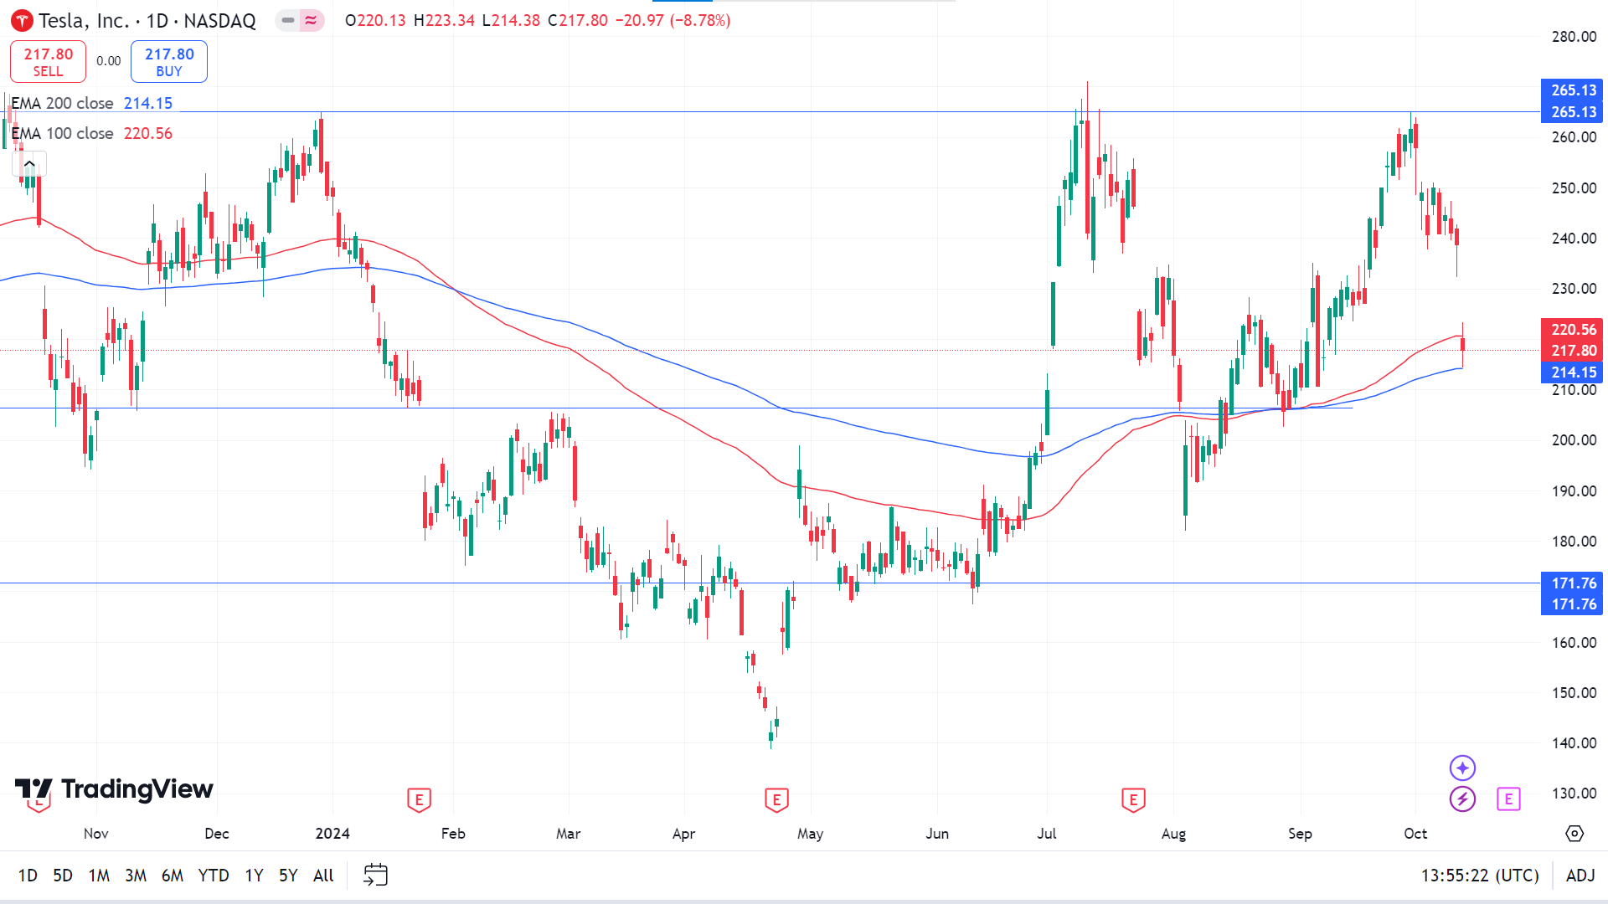Open the go-to-date calendar icon
The image size is (1608, 904).
point(375,876)
